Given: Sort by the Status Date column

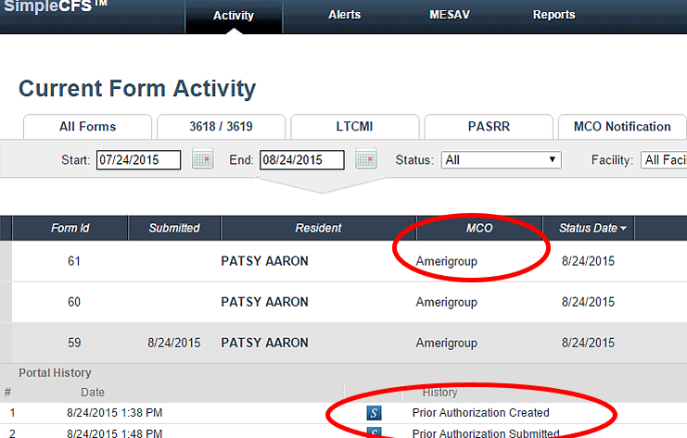Looking at the screenshot, I should pos(592,228).
